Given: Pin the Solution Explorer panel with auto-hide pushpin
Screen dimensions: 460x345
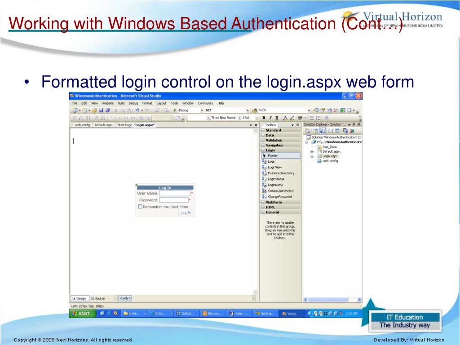Looking at the screenshot, I should (354, 124).
